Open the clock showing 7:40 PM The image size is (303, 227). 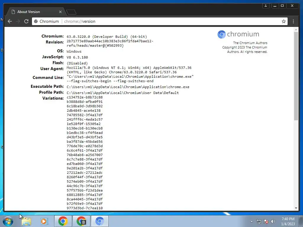pyautogui.click(x=288, y=221)
